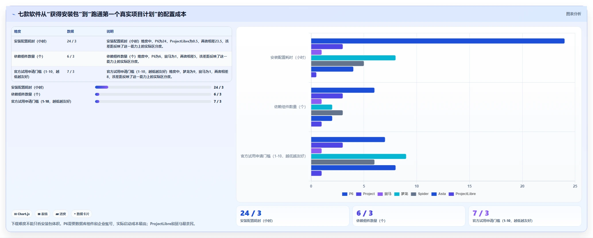Click the 数据卡片 chip
Screen dimensions: 593x238
point(82,214)
